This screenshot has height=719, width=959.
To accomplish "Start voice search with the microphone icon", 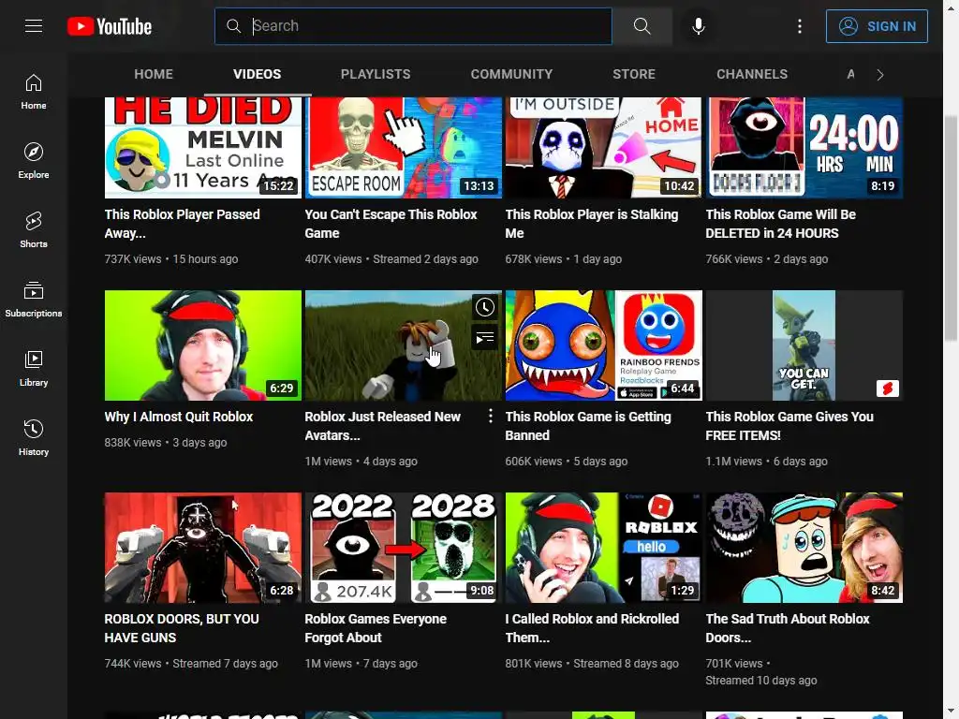I will pos(699,25).
